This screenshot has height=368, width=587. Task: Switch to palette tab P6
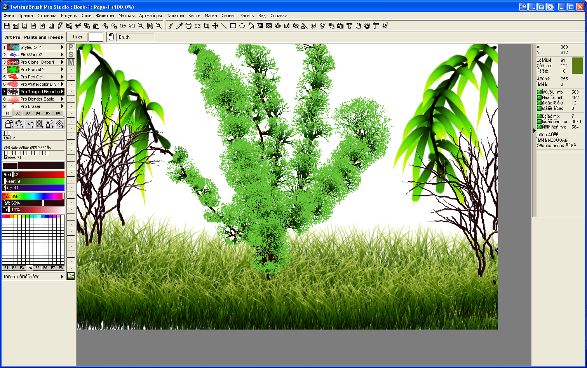(x=45, y=268)
